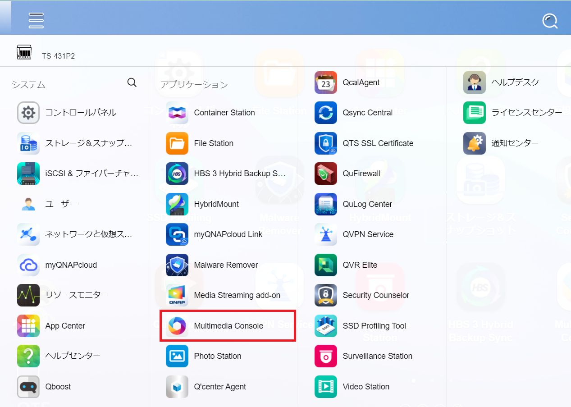Open the Container Station icon
The height and width of the screenshot is (407, 571).
pos(177,113)
